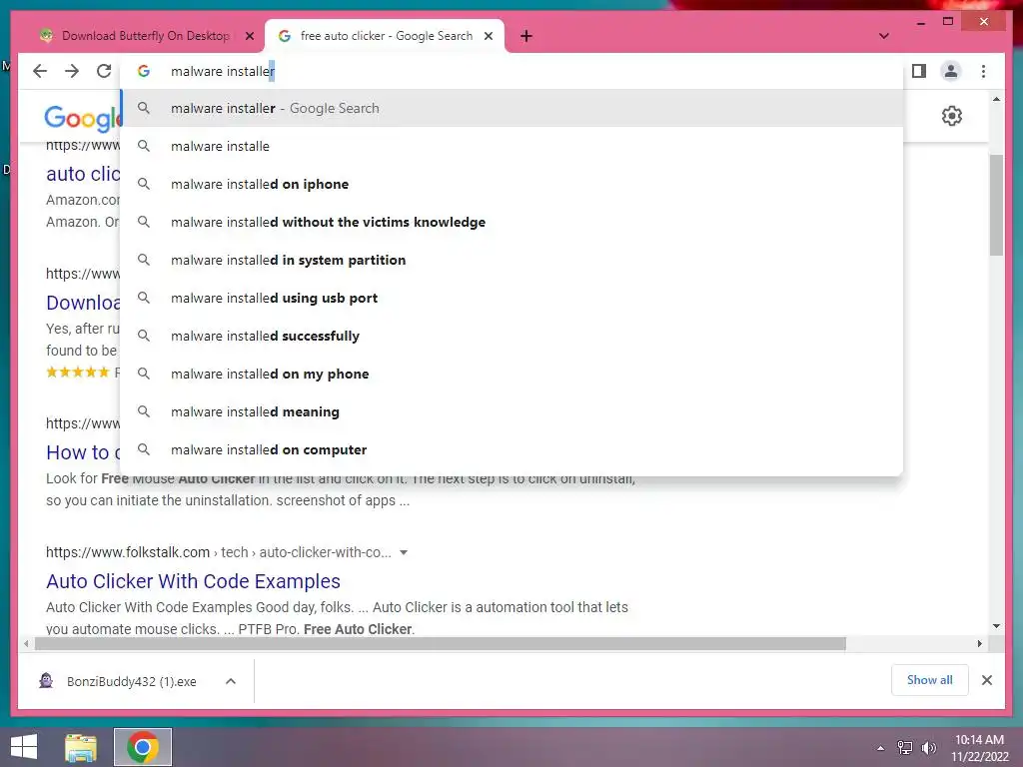This screenshot has height=767, width=1023.
Task: Open the Windows Start menu
Action: pyautogui.click(x=24, y=747)
